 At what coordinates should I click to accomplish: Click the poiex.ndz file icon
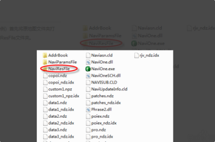coord(88,116)
